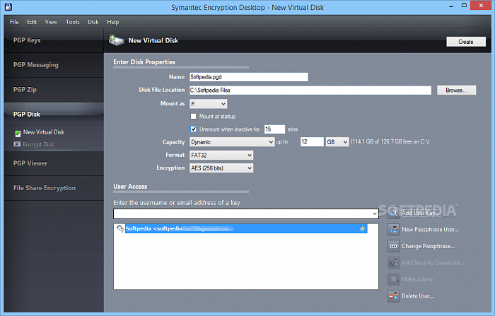Click the Change Passphrase icon
Viewport: 495px width, 316px height.
(394, 246)
